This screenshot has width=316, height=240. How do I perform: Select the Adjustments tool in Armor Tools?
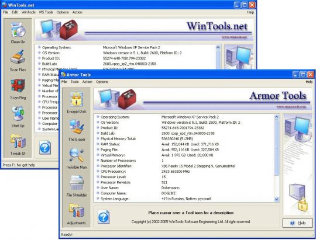(77, 214)
